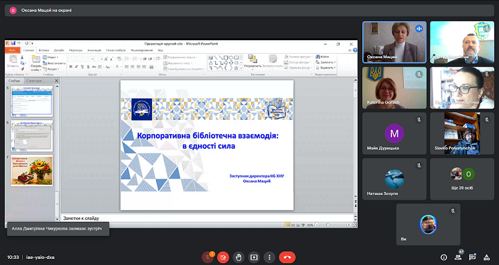499x265 pixels.
Task: Select the Наташа Зозуля participant tile
Action: tap(395, 179)
